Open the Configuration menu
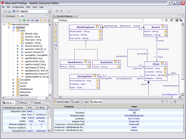186x139 pixels. tap(18, 7)
